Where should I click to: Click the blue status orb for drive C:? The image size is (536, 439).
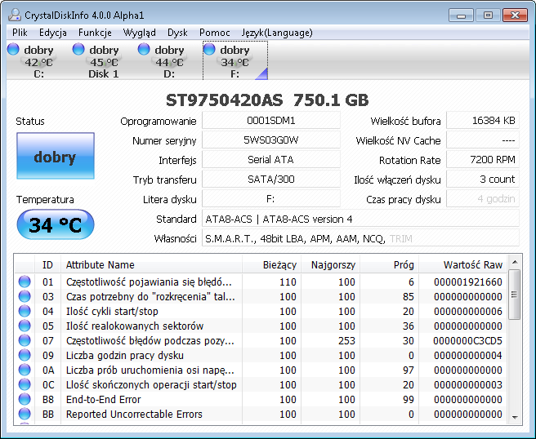pyautogui.click(x=13, y=49)
